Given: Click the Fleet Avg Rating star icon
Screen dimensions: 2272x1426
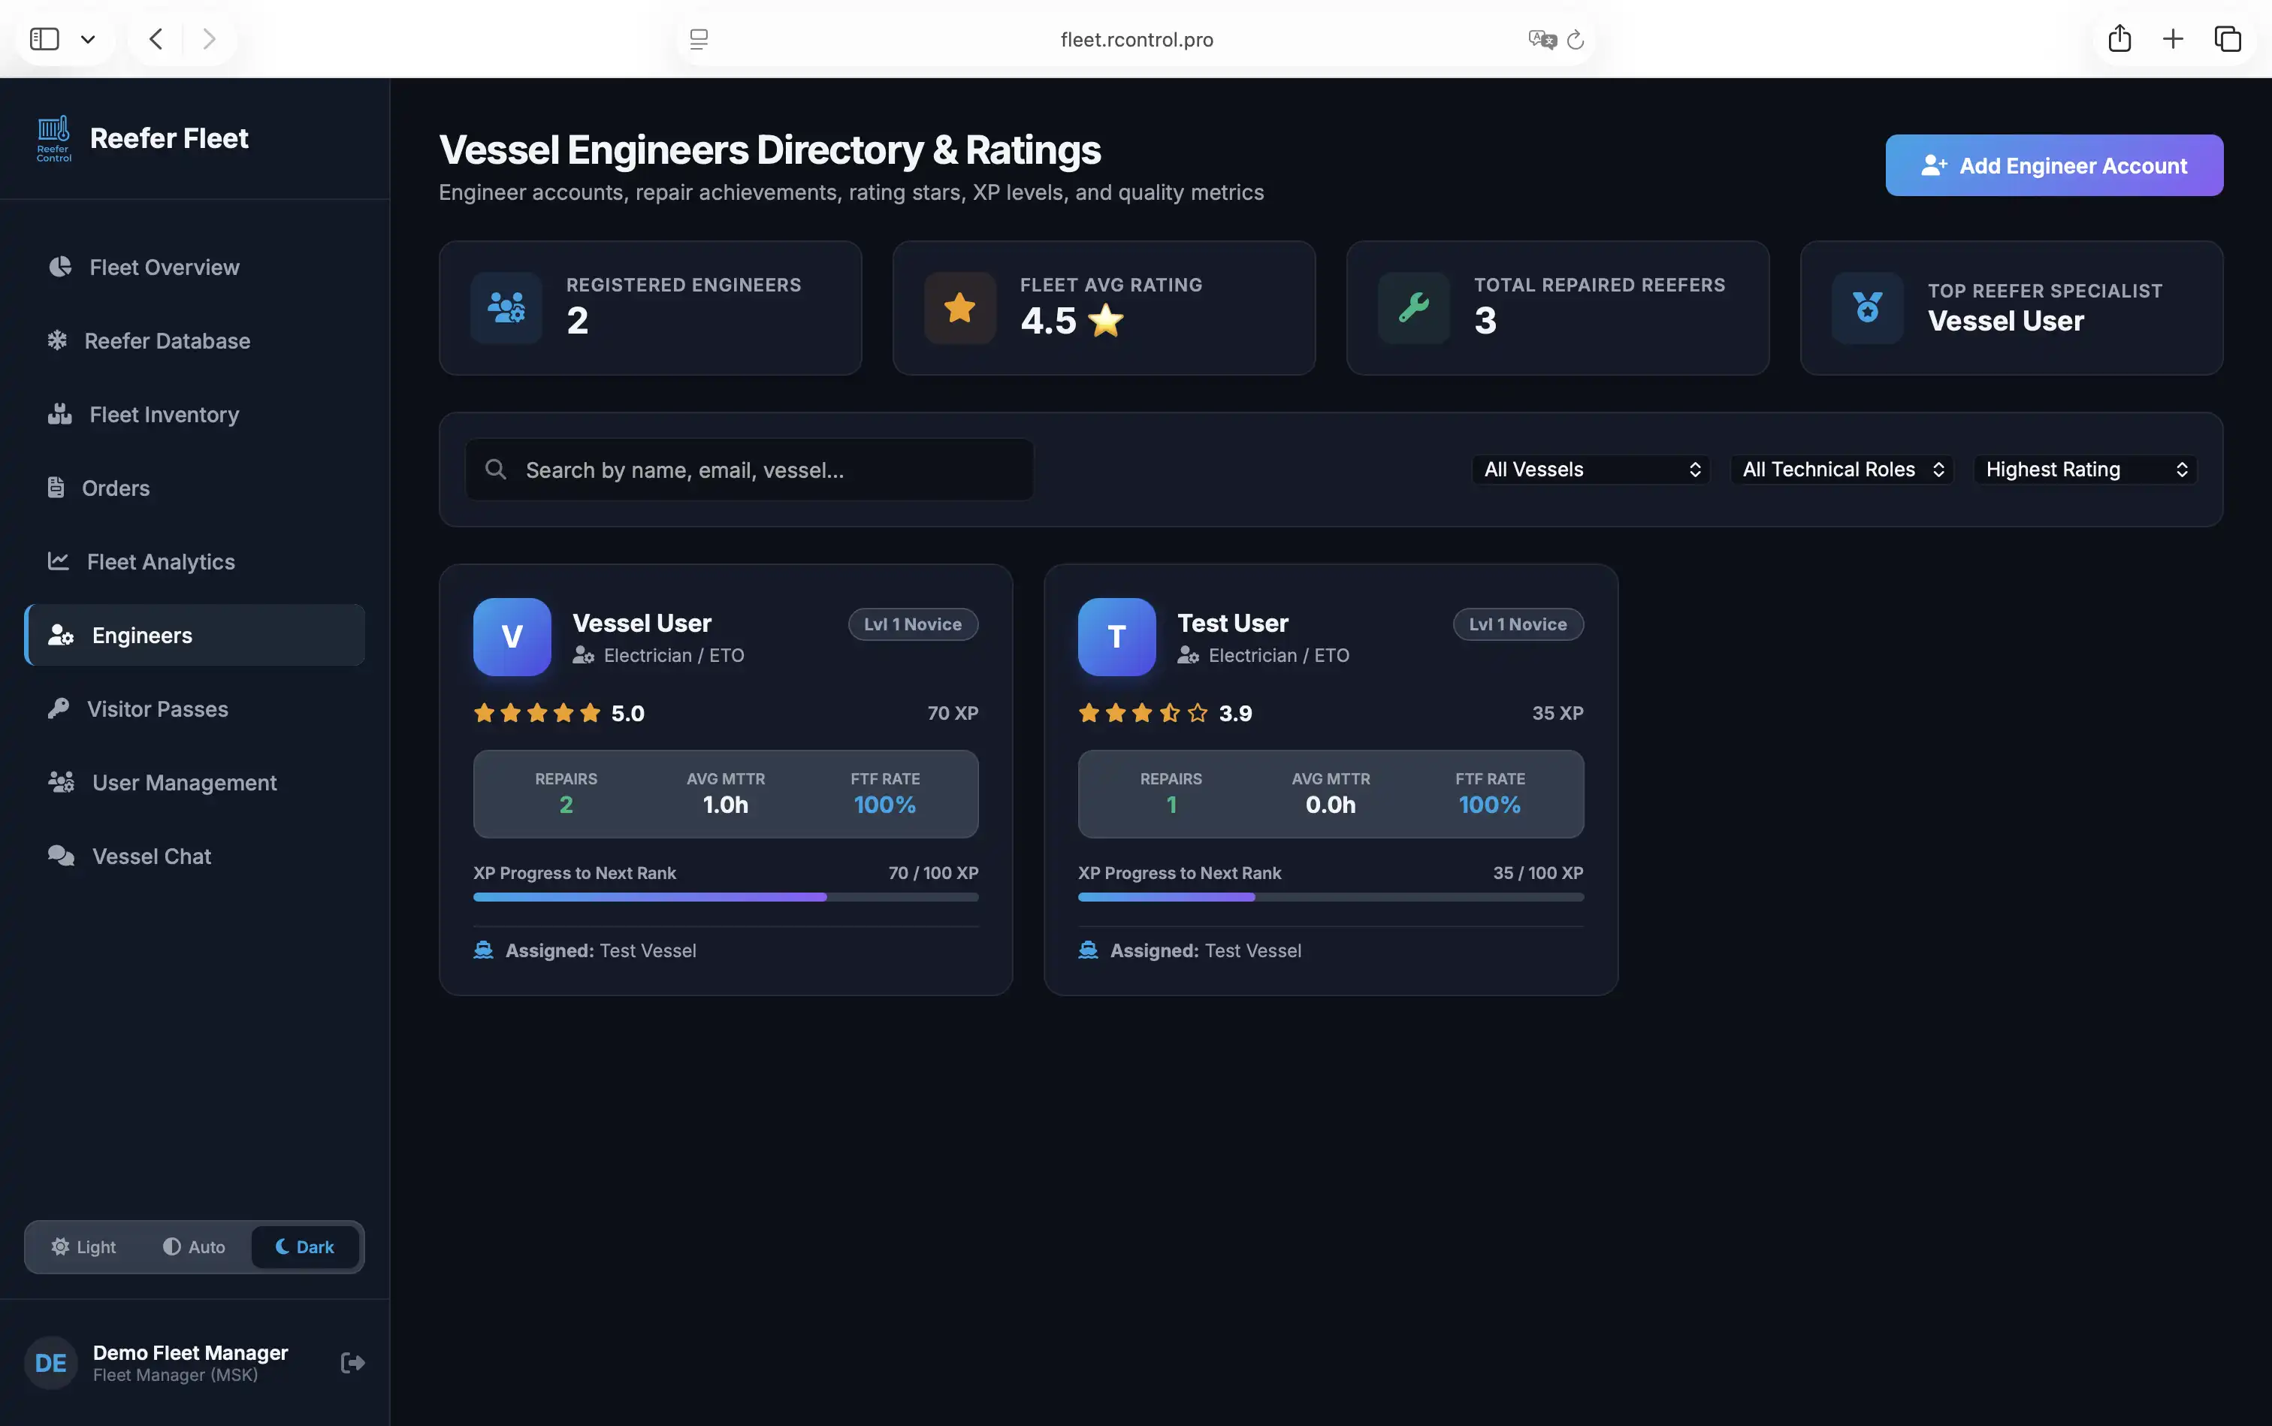Looking at the screenshot, I should point(960,307).
